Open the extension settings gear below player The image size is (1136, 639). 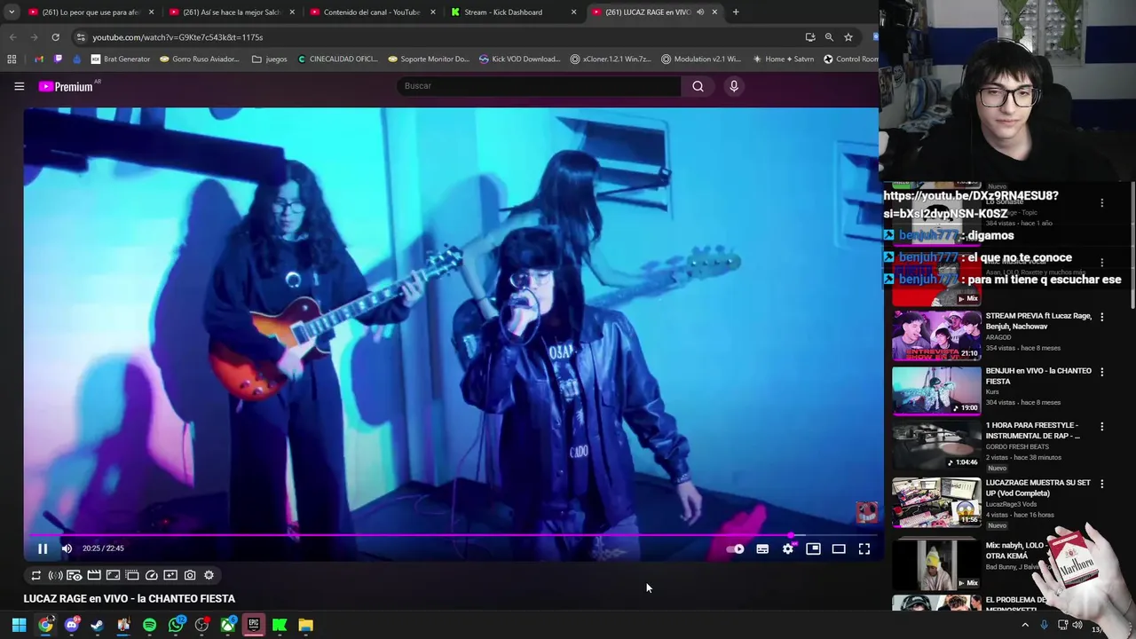coord(209,575)
